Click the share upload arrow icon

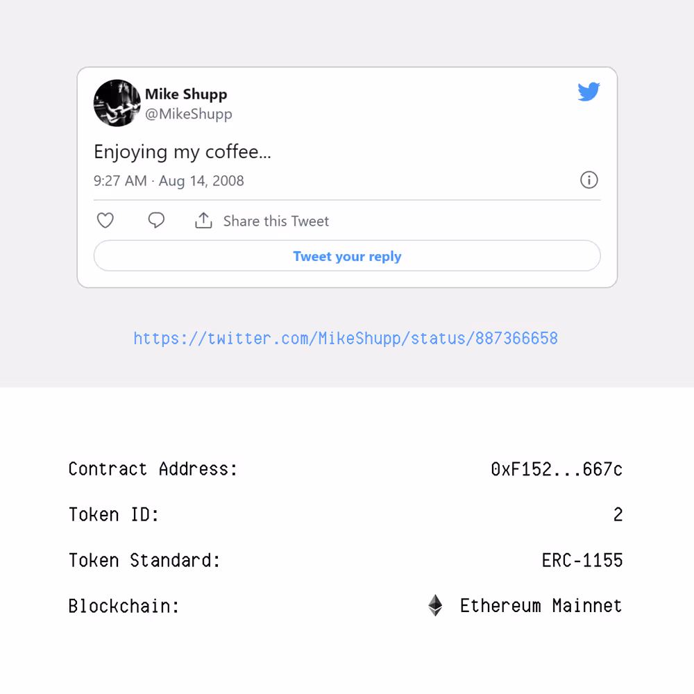[x=203, y=221]
